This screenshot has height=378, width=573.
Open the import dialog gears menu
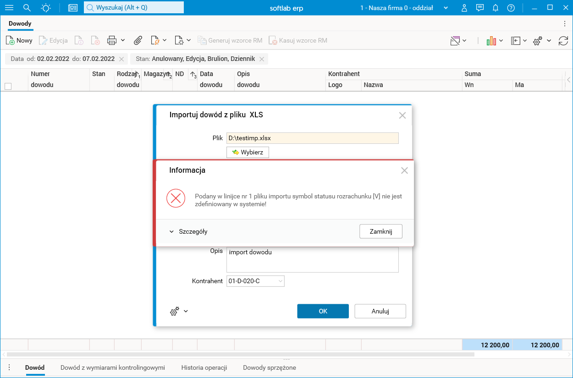click(178, 312)
